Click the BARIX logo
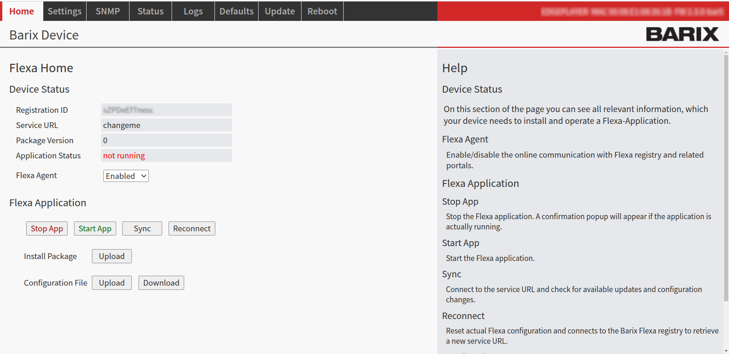Viewport: 729px width, 354px height. pyautogui.click(x=682, y=34)
